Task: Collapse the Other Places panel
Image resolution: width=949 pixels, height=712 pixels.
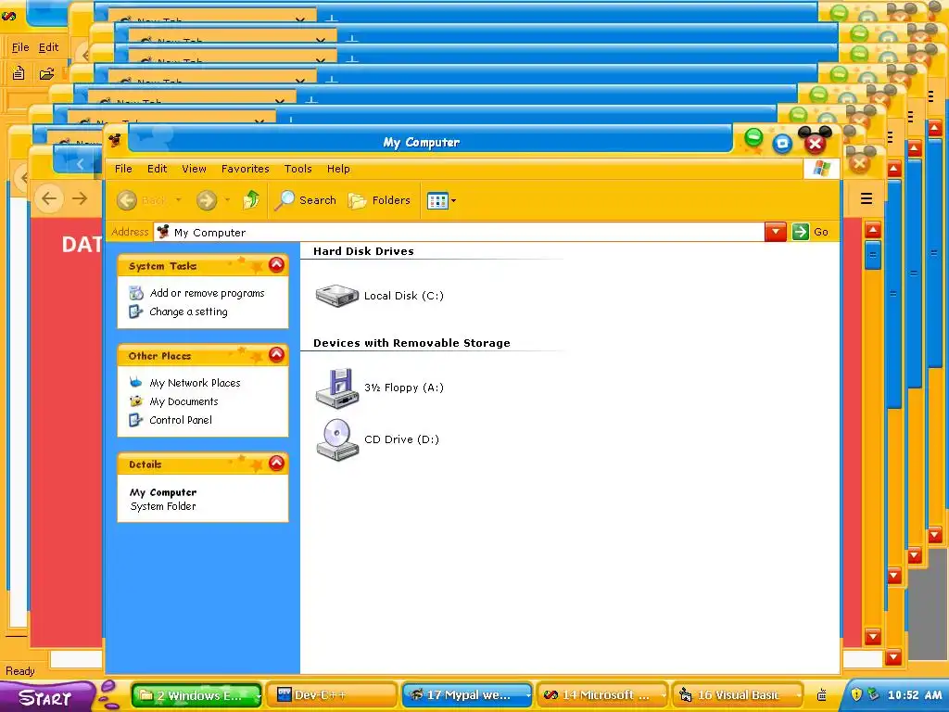Action: [x=276, y=355]
